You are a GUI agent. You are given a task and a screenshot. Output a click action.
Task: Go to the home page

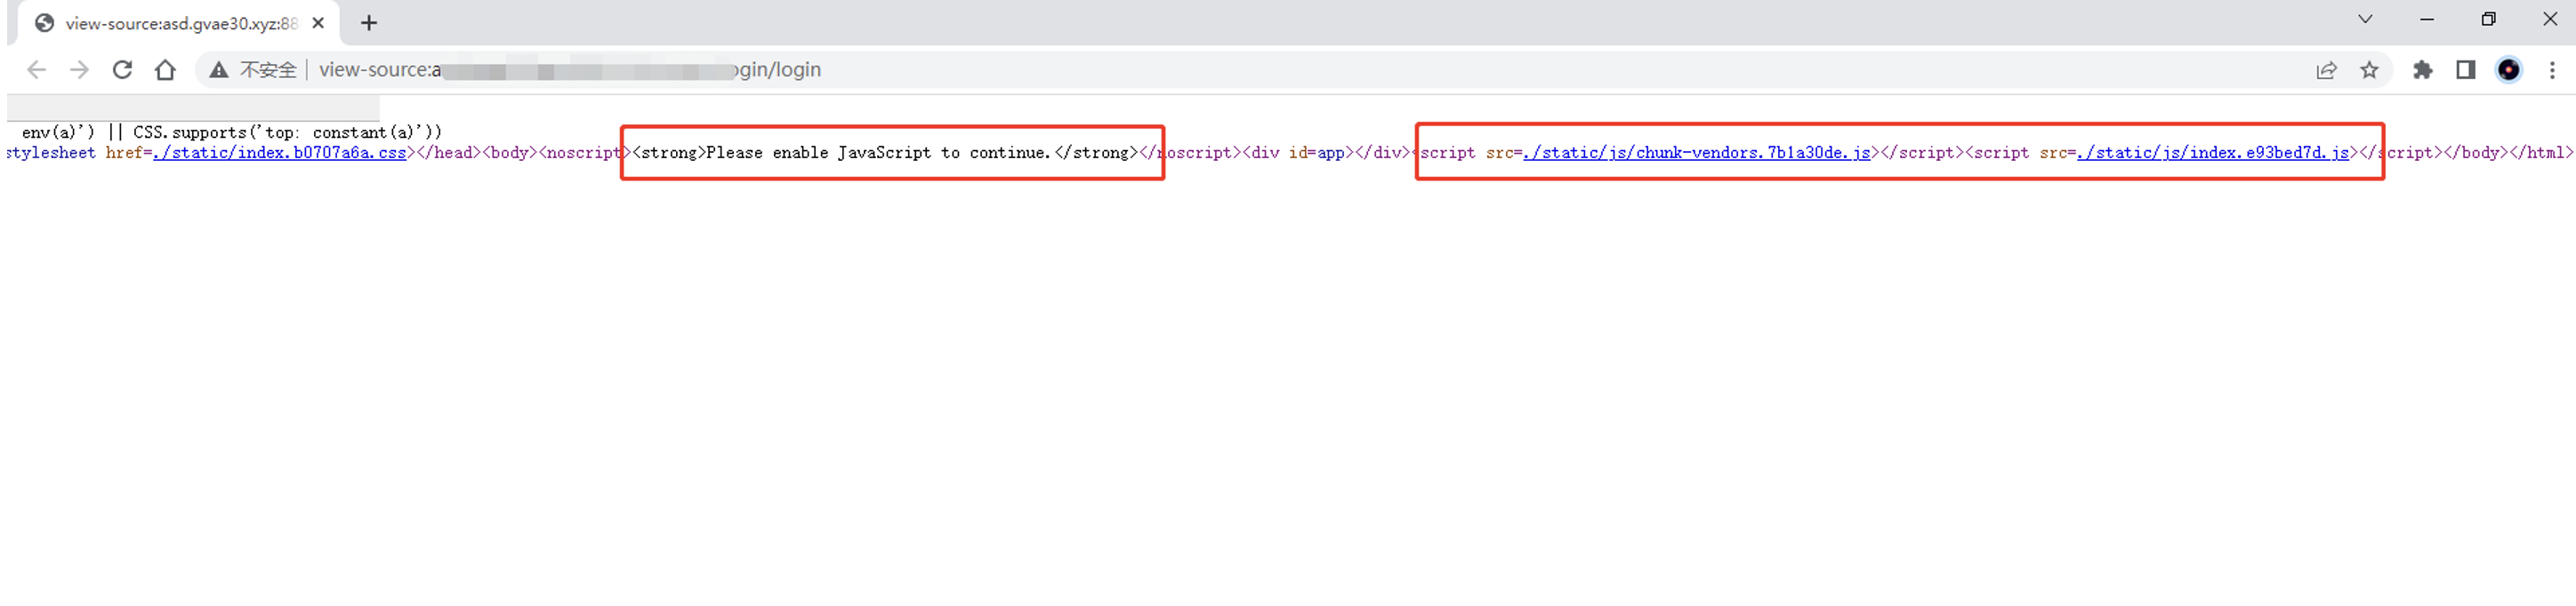click(x=165, y=70)
